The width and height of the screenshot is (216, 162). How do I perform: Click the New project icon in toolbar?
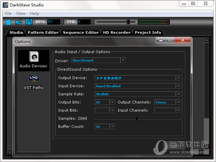9,22
